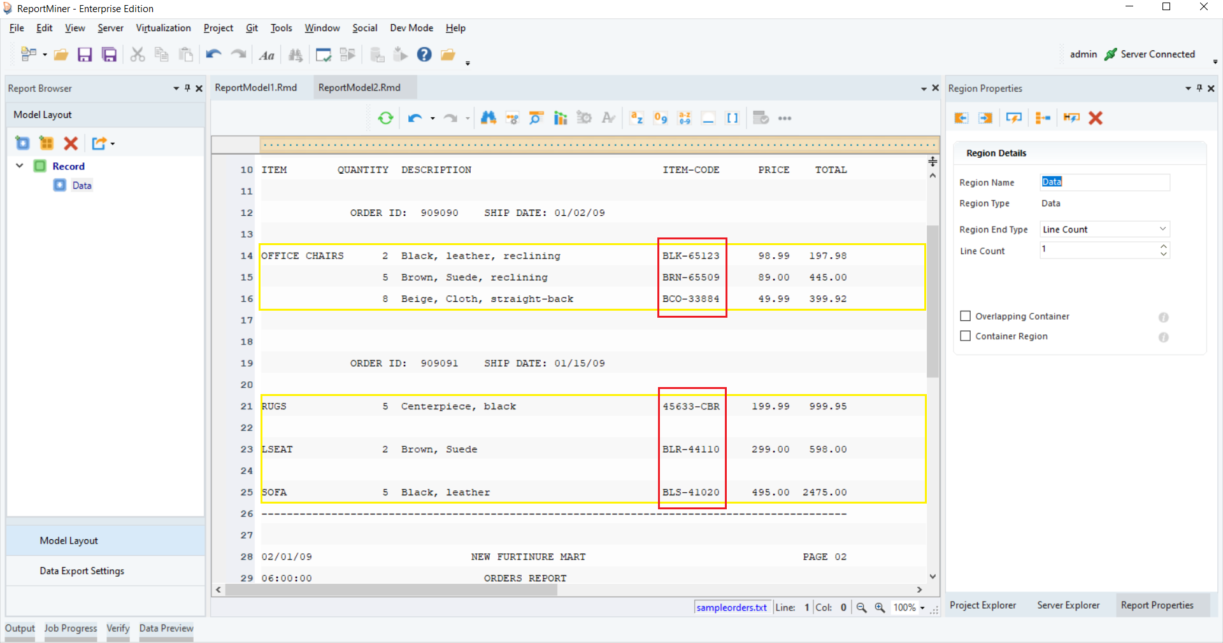Click red X delete icon in Model Layout
The width and height of the screenshot is (1223, 643).
71,143
